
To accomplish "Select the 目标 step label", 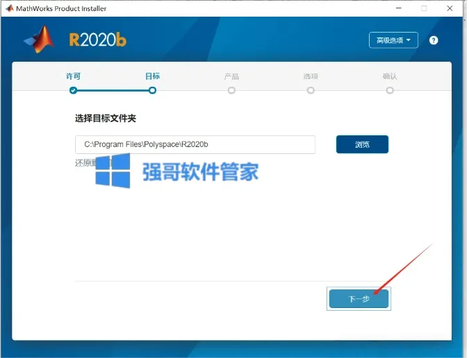I will (x=153, y=76).
